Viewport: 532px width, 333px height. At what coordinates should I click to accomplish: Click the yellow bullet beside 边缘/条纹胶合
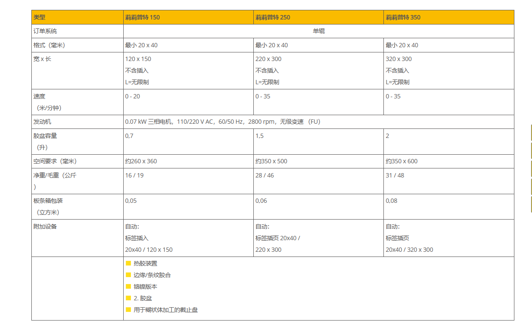point(128,275)
